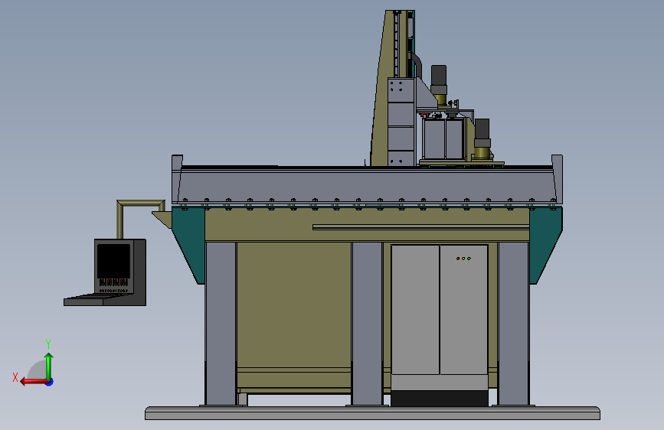Select the leftmost gray support leg

[x=221, y=324]
